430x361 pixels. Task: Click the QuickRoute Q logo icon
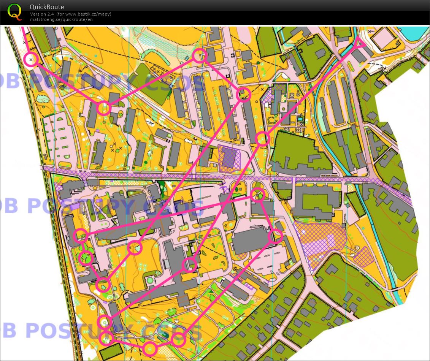click(x=14, y=12)
